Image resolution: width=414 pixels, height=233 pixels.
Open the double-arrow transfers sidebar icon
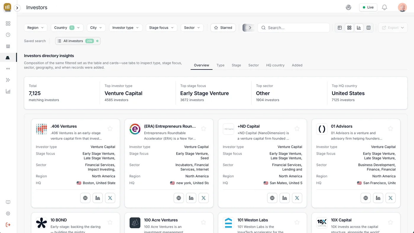click(x=8, y=69)
